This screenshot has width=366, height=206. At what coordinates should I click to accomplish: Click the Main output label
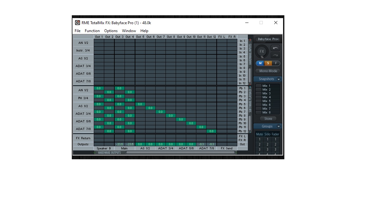(125, 148)
